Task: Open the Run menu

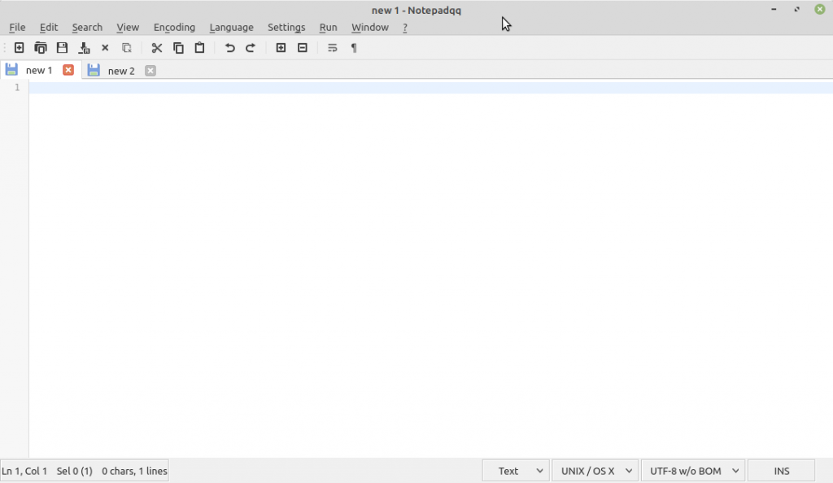Action: pos(329,27)
